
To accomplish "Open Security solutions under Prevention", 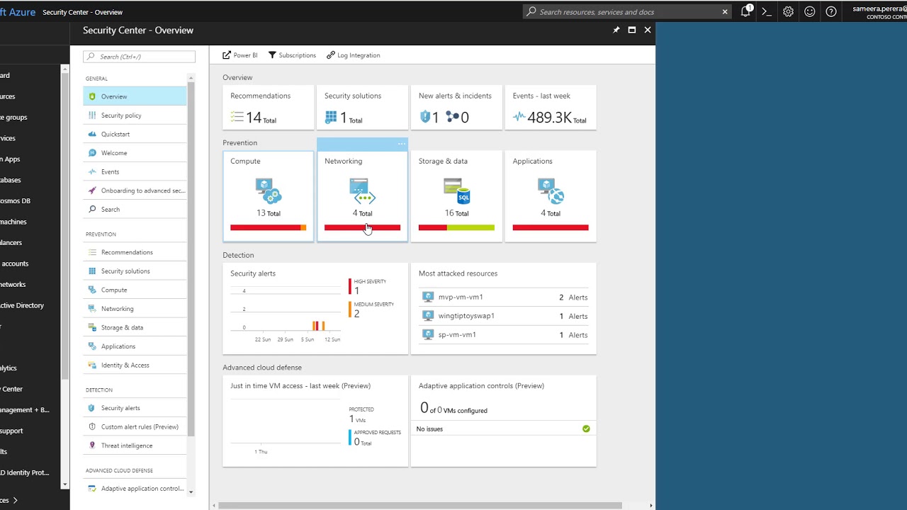I will coord(135,271).
